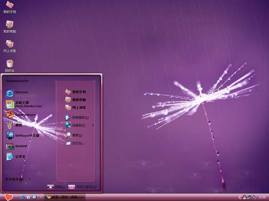269x201 pixels.
Task: Click 关闭计算机 shut down button
Action: [x=82, y=187]
